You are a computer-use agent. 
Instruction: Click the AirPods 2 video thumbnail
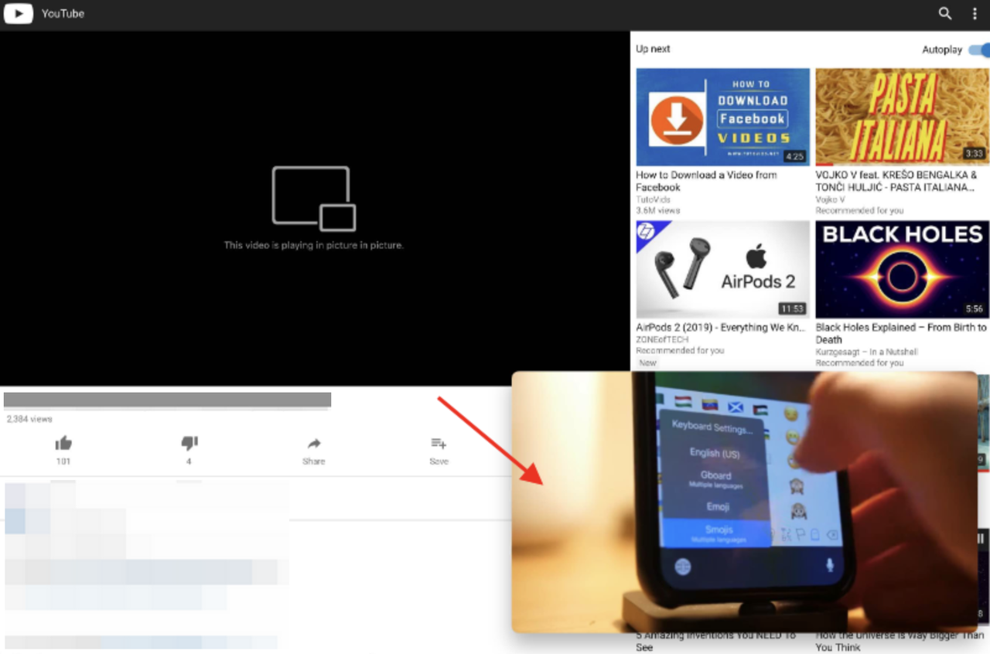click(x=722, y=268)
